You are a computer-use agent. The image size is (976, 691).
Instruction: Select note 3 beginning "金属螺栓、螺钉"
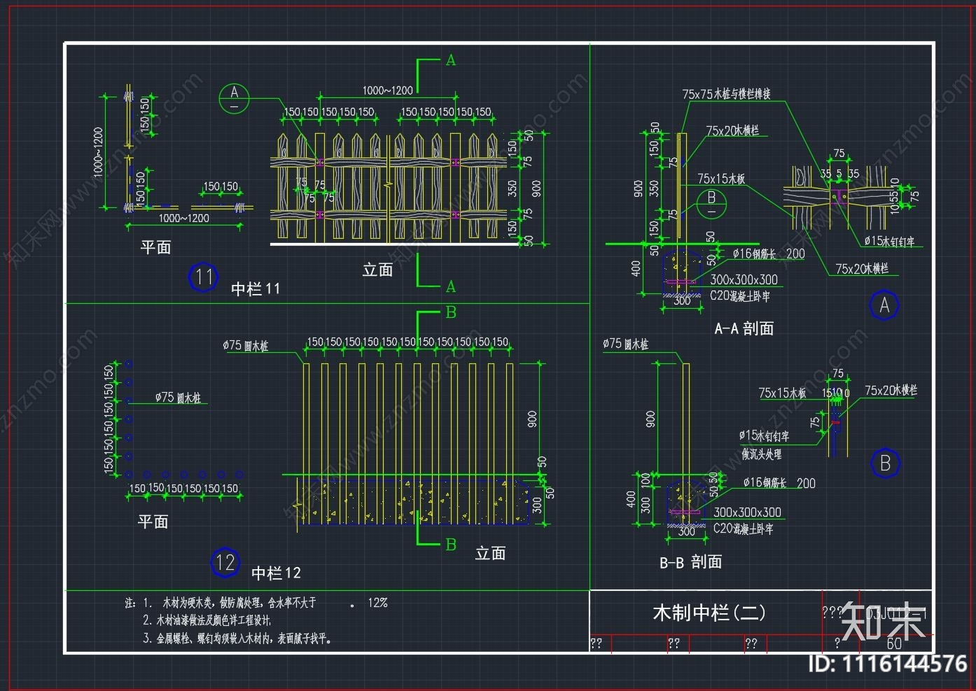244,638
